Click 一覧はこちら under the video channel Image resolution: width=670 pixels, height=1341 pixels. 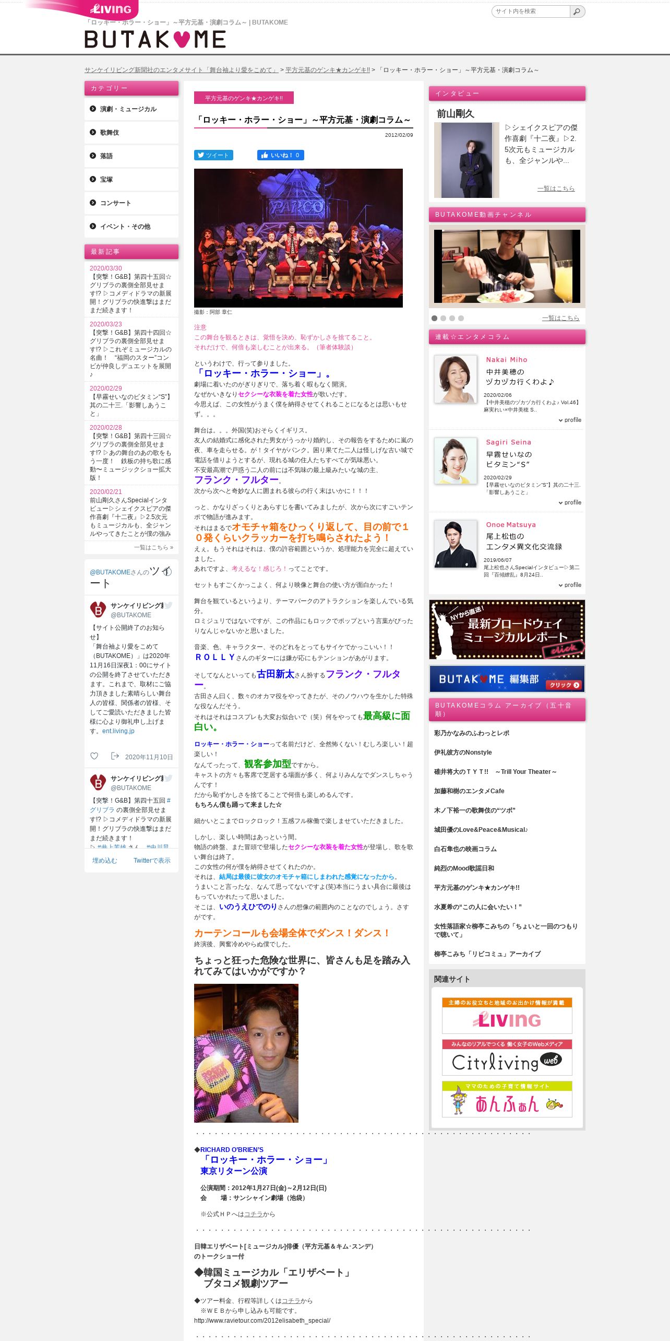click(x=560, y=318)
